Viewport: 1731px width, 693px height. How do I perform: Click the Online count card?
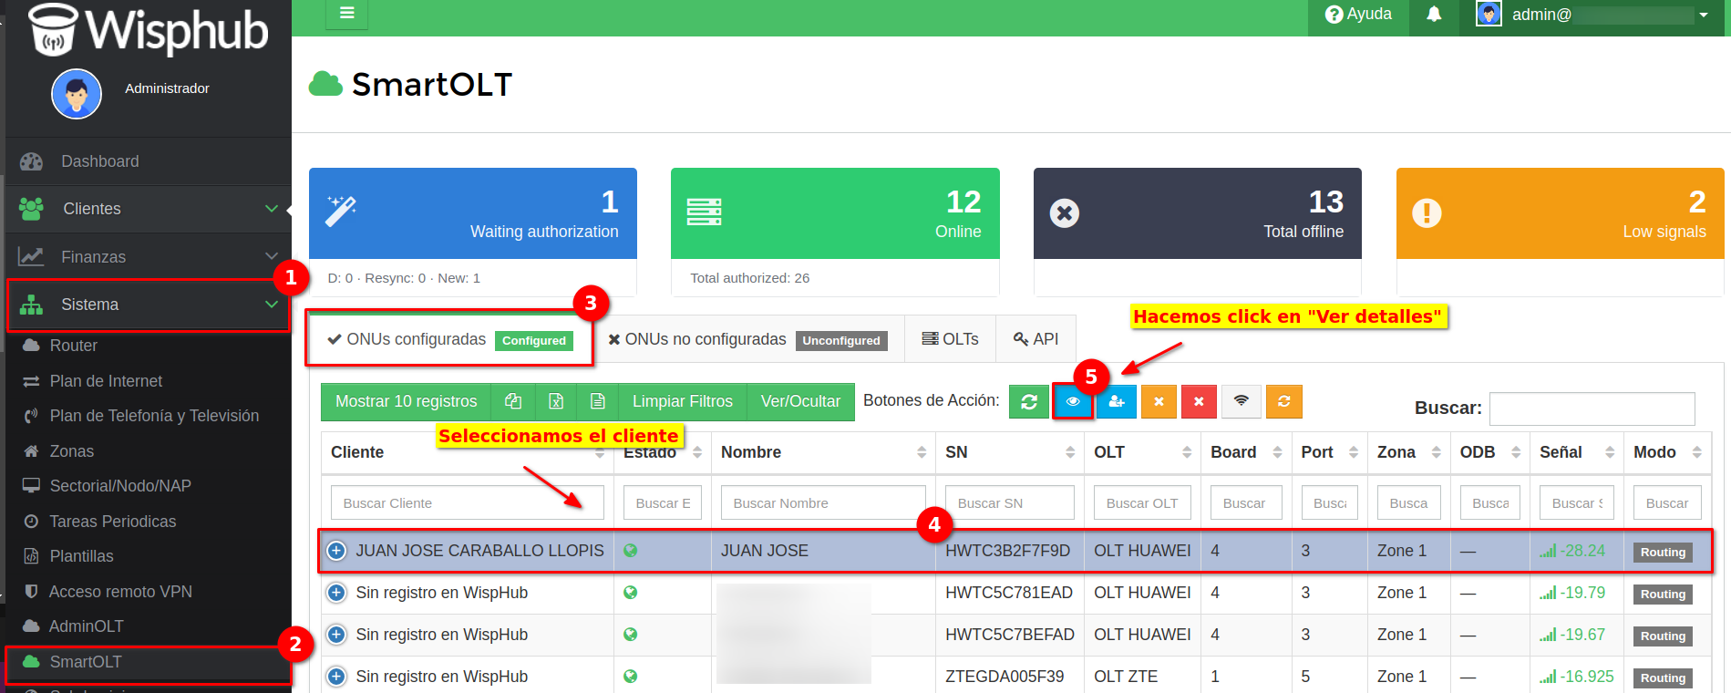pyautogui.click(x=835, y=213)
